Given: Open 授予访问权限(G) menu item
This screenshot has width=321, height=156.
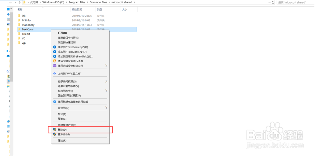Looking at the screenshot, I should (80, 82).
